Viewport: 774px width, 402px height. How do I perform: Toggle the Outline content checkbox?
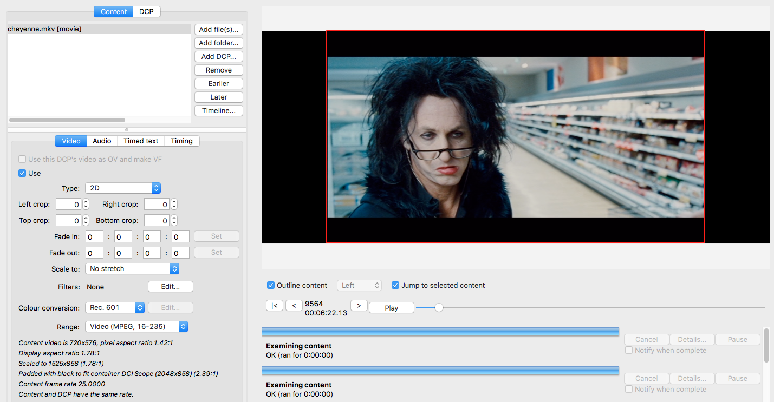271,285
